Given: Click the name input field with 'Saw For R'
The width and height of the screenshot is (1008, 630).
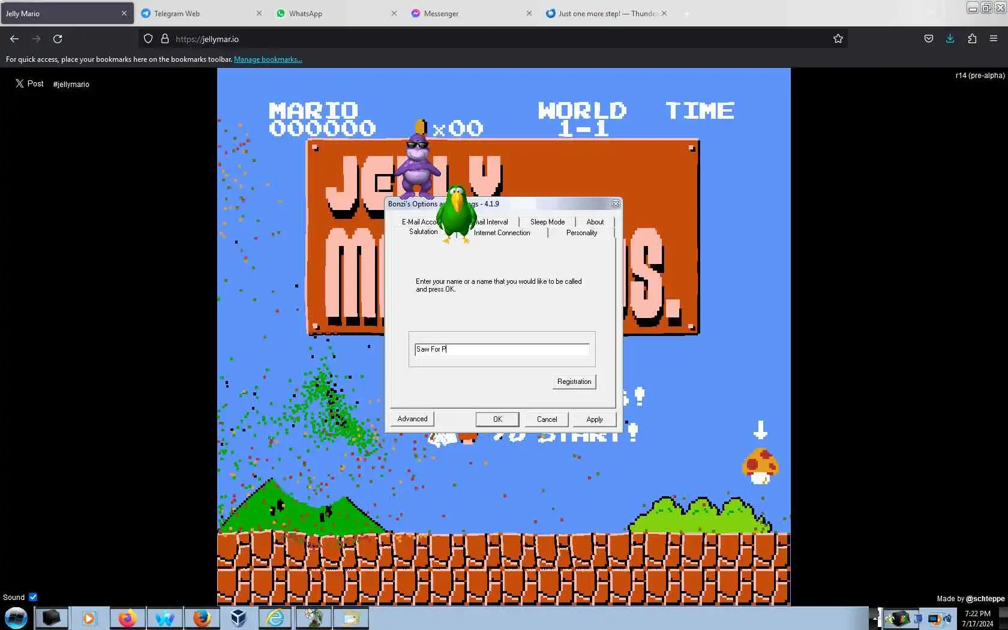Looking at the screenshot, I should click(x=502, y=349).
